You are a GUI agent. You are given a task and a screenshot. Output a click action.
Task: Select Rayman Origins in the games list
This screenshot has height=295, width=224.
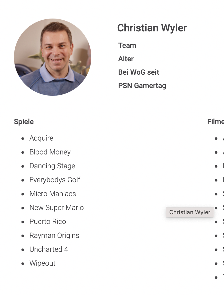[54, 236]
